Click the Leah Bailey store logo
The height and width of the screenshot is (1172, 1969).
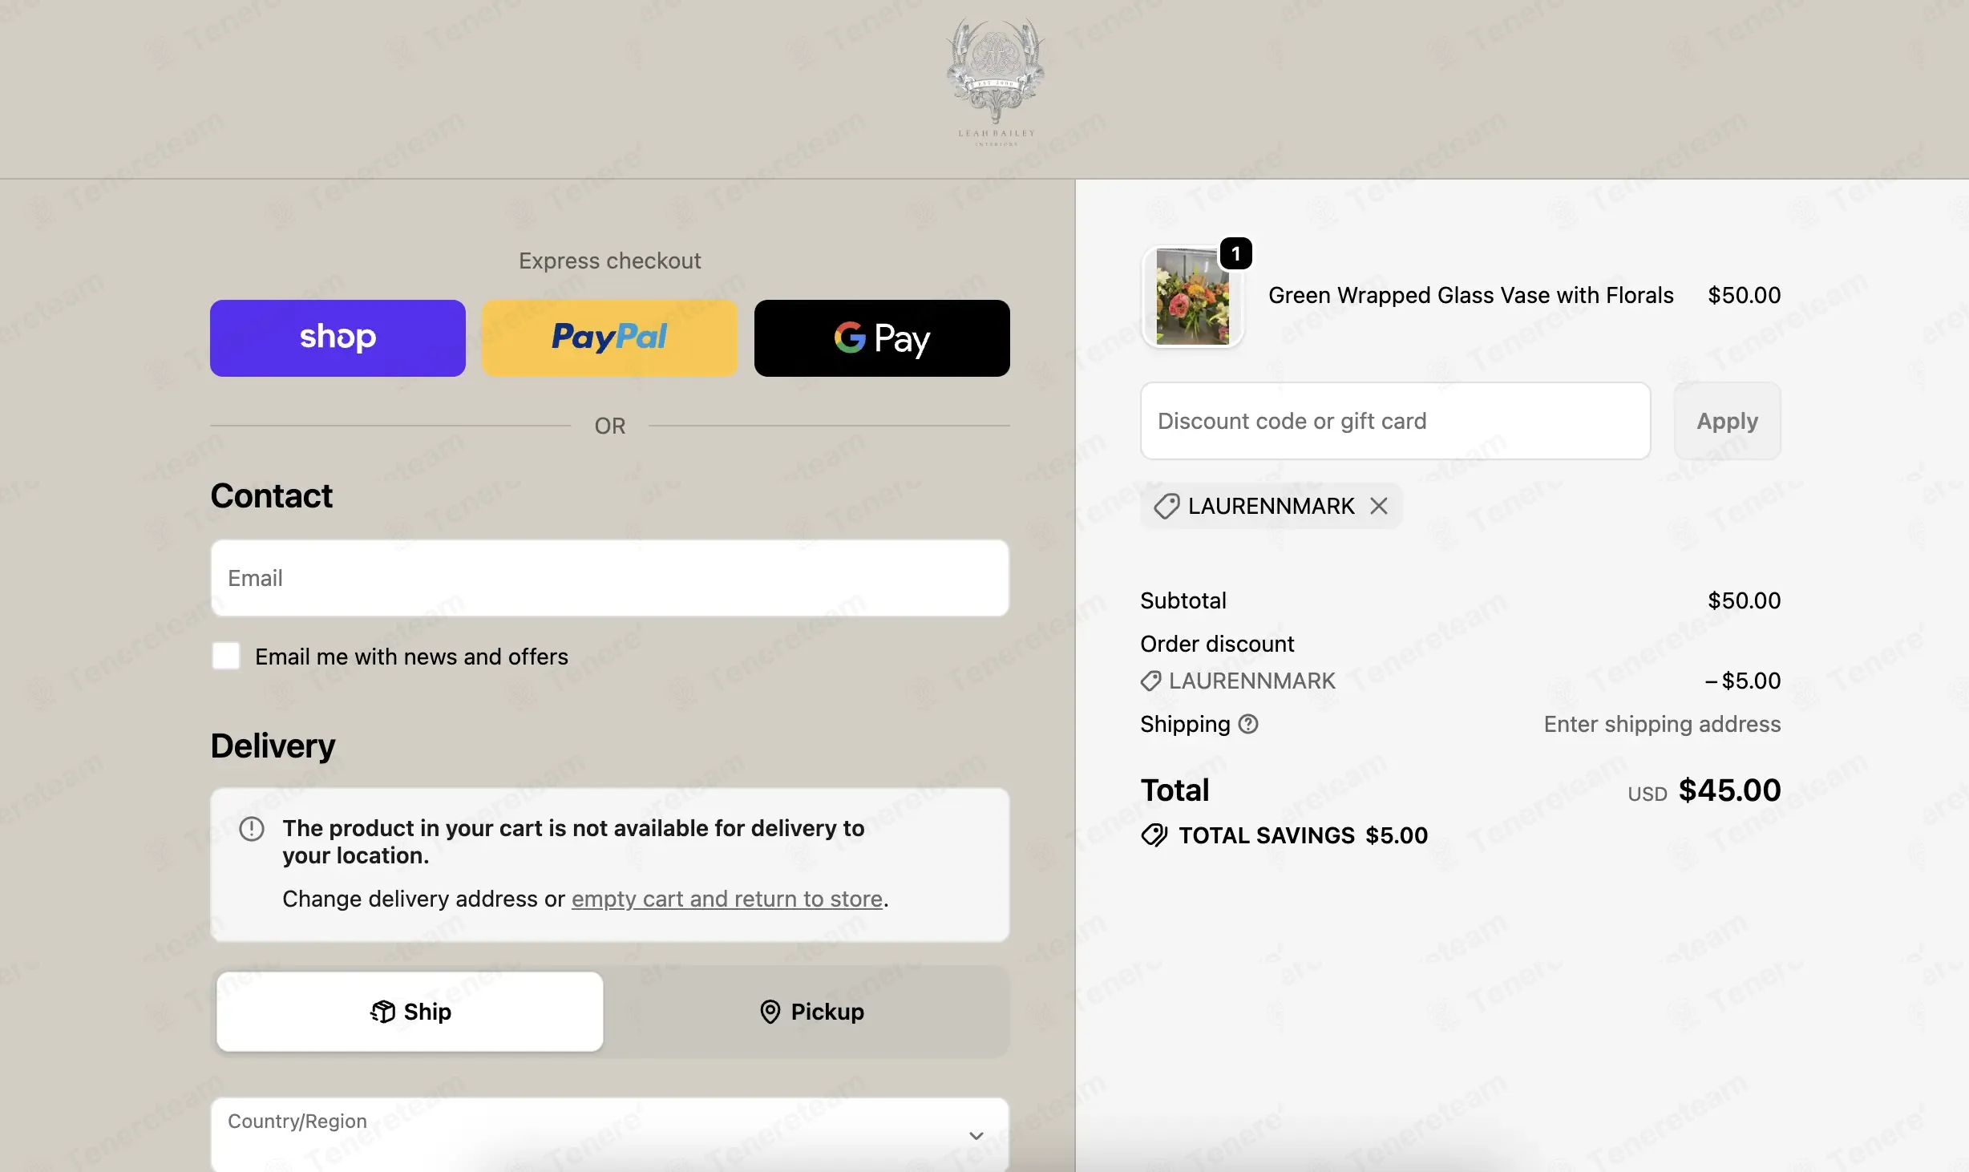click(996, 82)
